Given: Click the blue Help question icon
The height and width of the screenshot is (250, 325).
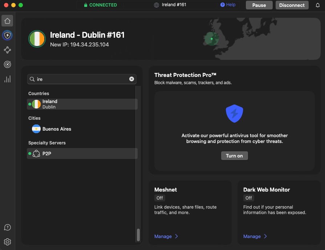Looking at the screenshot, I should 222,5.
